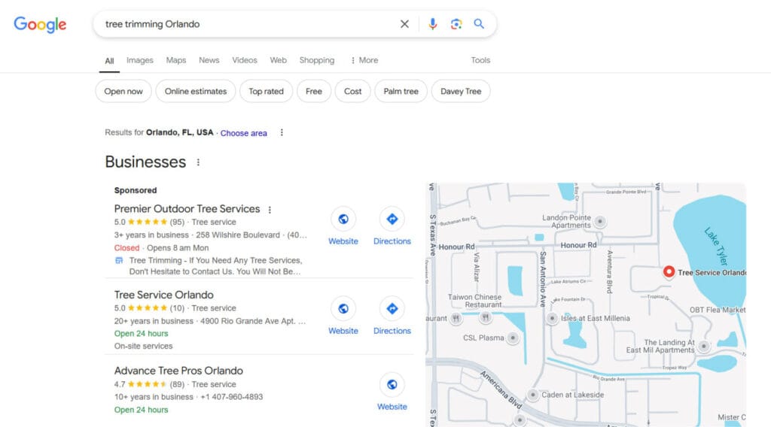Click the Landon Pointe Apartments map marker
The height and width of the screenshot is (427, 771).
pos(600,221)
